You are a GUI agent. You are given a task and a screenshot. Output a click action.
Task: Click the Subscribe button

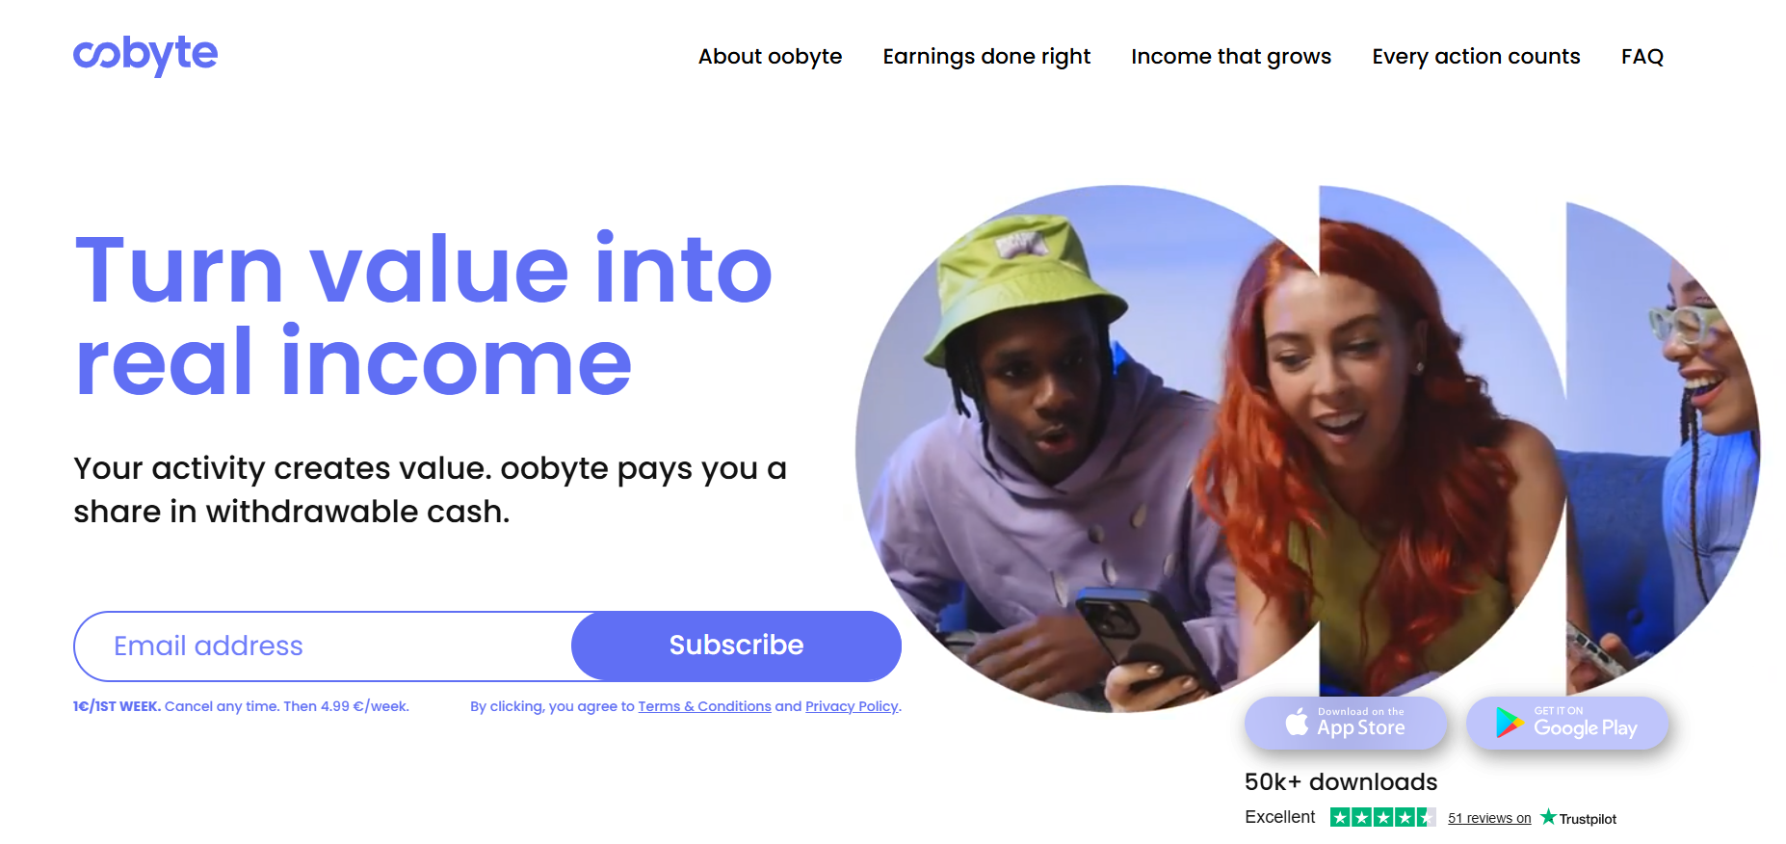(x=736, y=646)
